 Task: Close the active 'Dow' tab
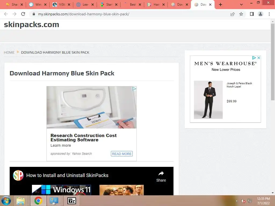[x=210, y=5]
